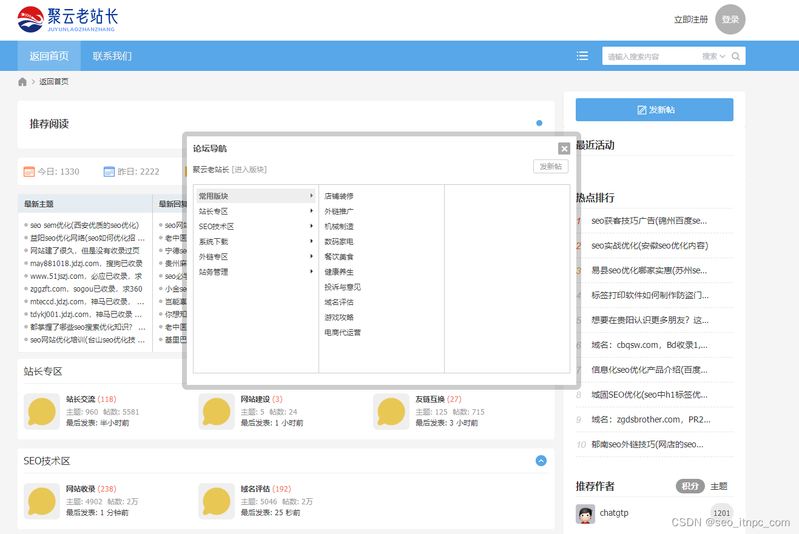Viewport: 799px width, 534px height.
Task: Click the home breadcrumb icon
Action: (22, 82)
